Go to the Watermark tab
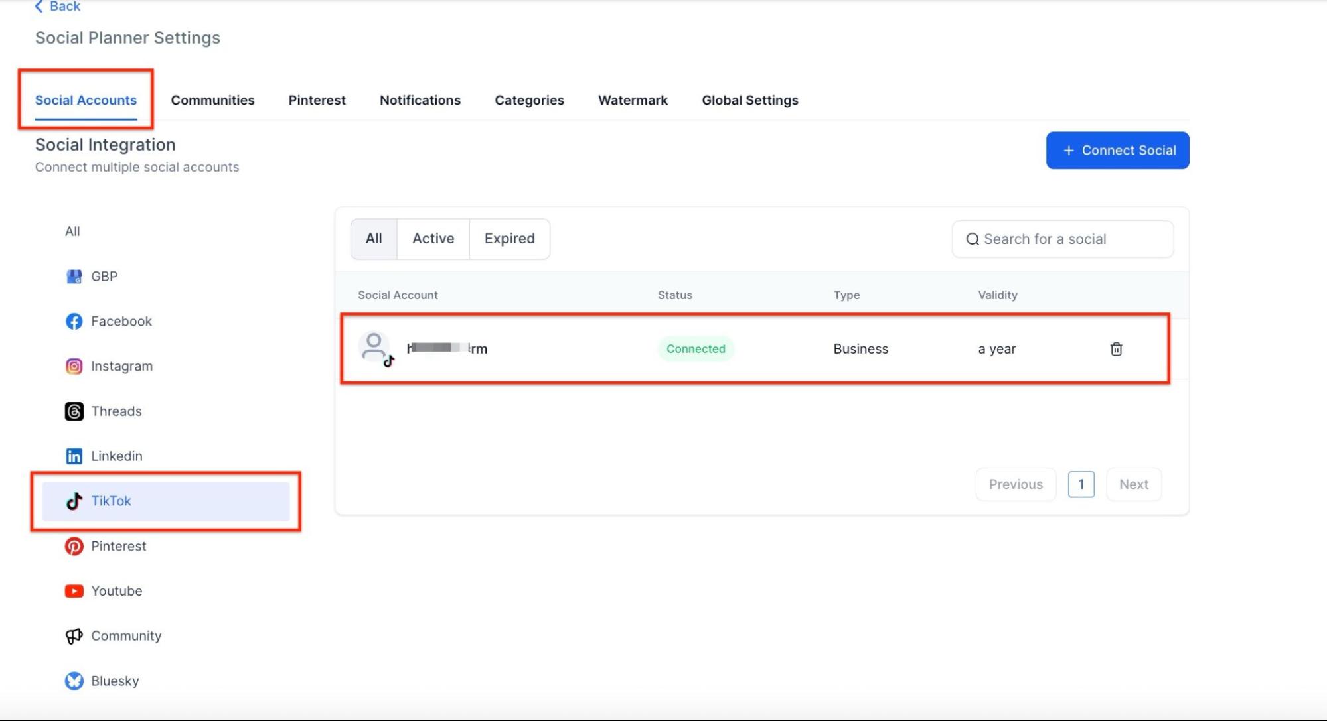 coord(633,100)
